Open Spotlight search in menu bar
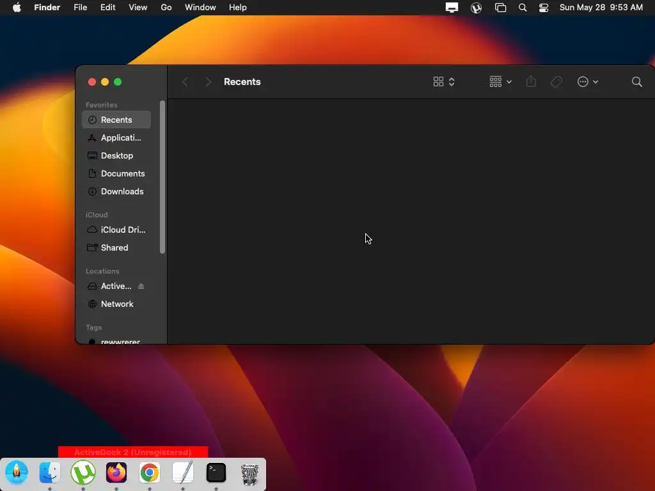This screenshot has width=655, height=491. click(x=522, y=8)
